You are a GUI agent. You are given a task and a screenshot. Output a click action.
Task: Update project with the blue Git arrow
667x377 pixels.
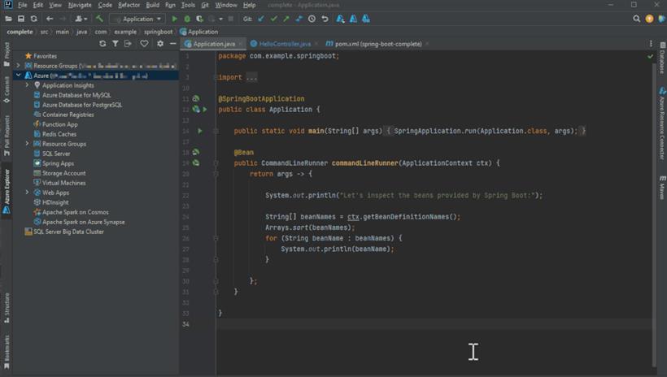(x=261, y=19)
